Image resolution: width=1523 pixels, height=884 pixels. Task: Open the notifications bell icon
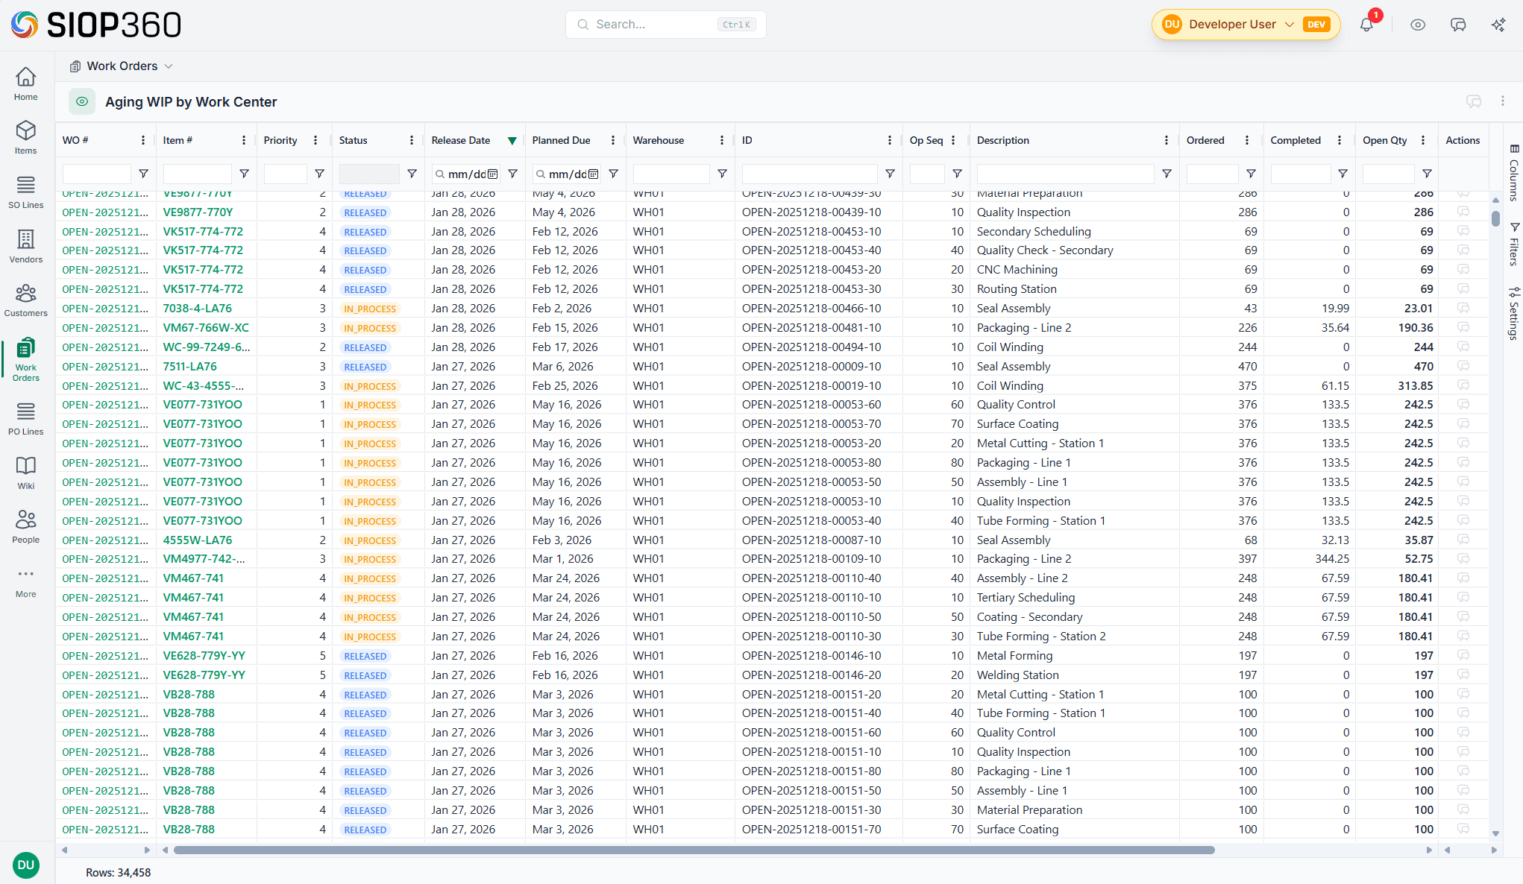[x=1366, y=25]
